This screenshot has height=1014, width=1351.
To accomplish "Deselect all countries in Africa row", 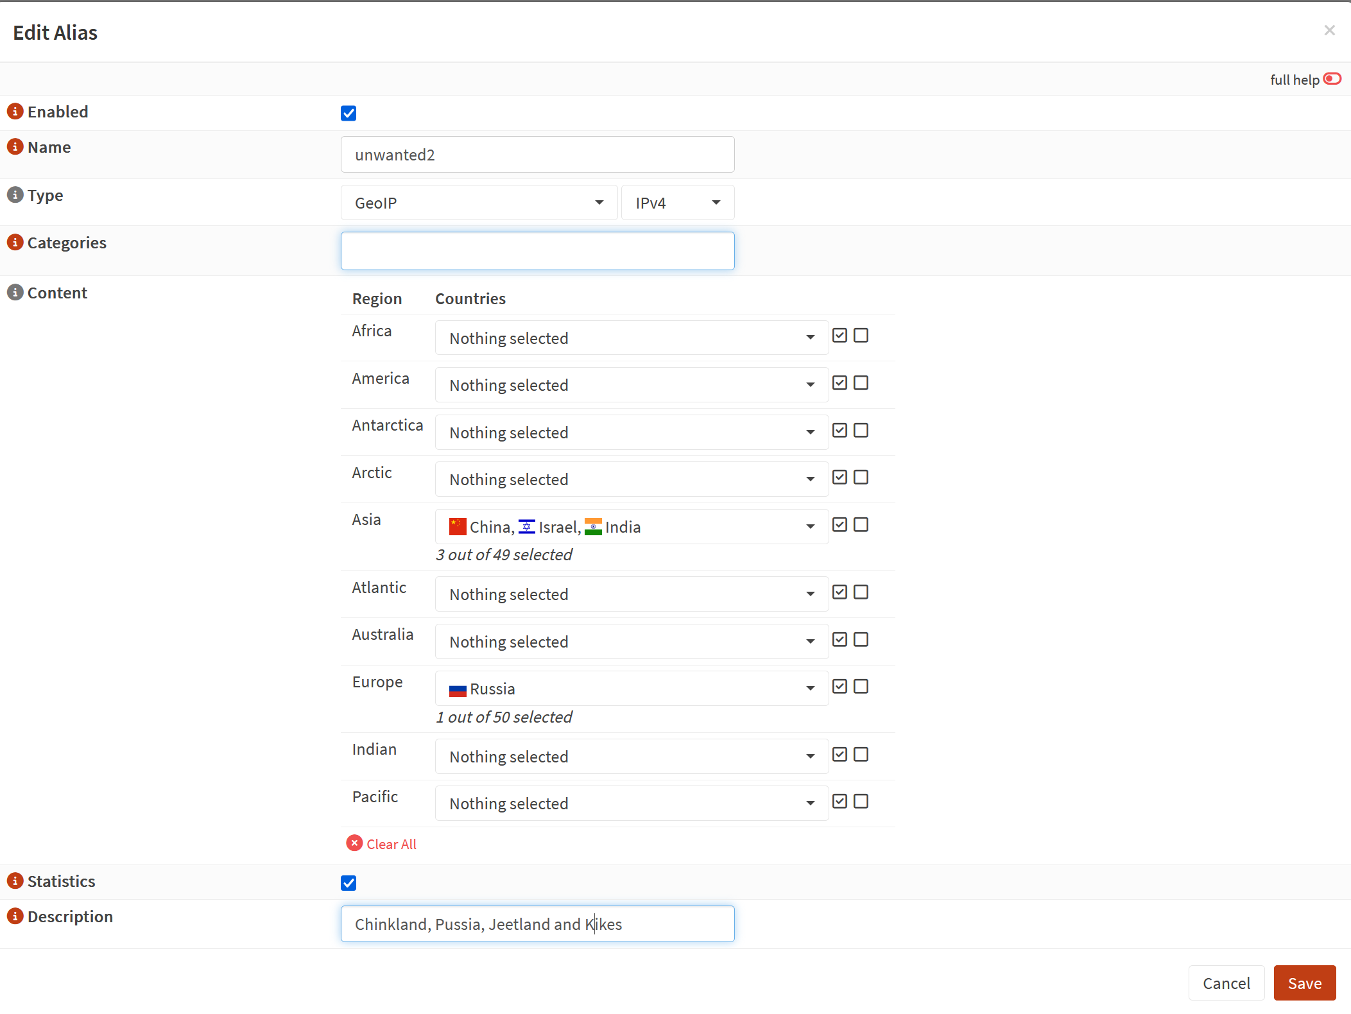I will (861, 336).
